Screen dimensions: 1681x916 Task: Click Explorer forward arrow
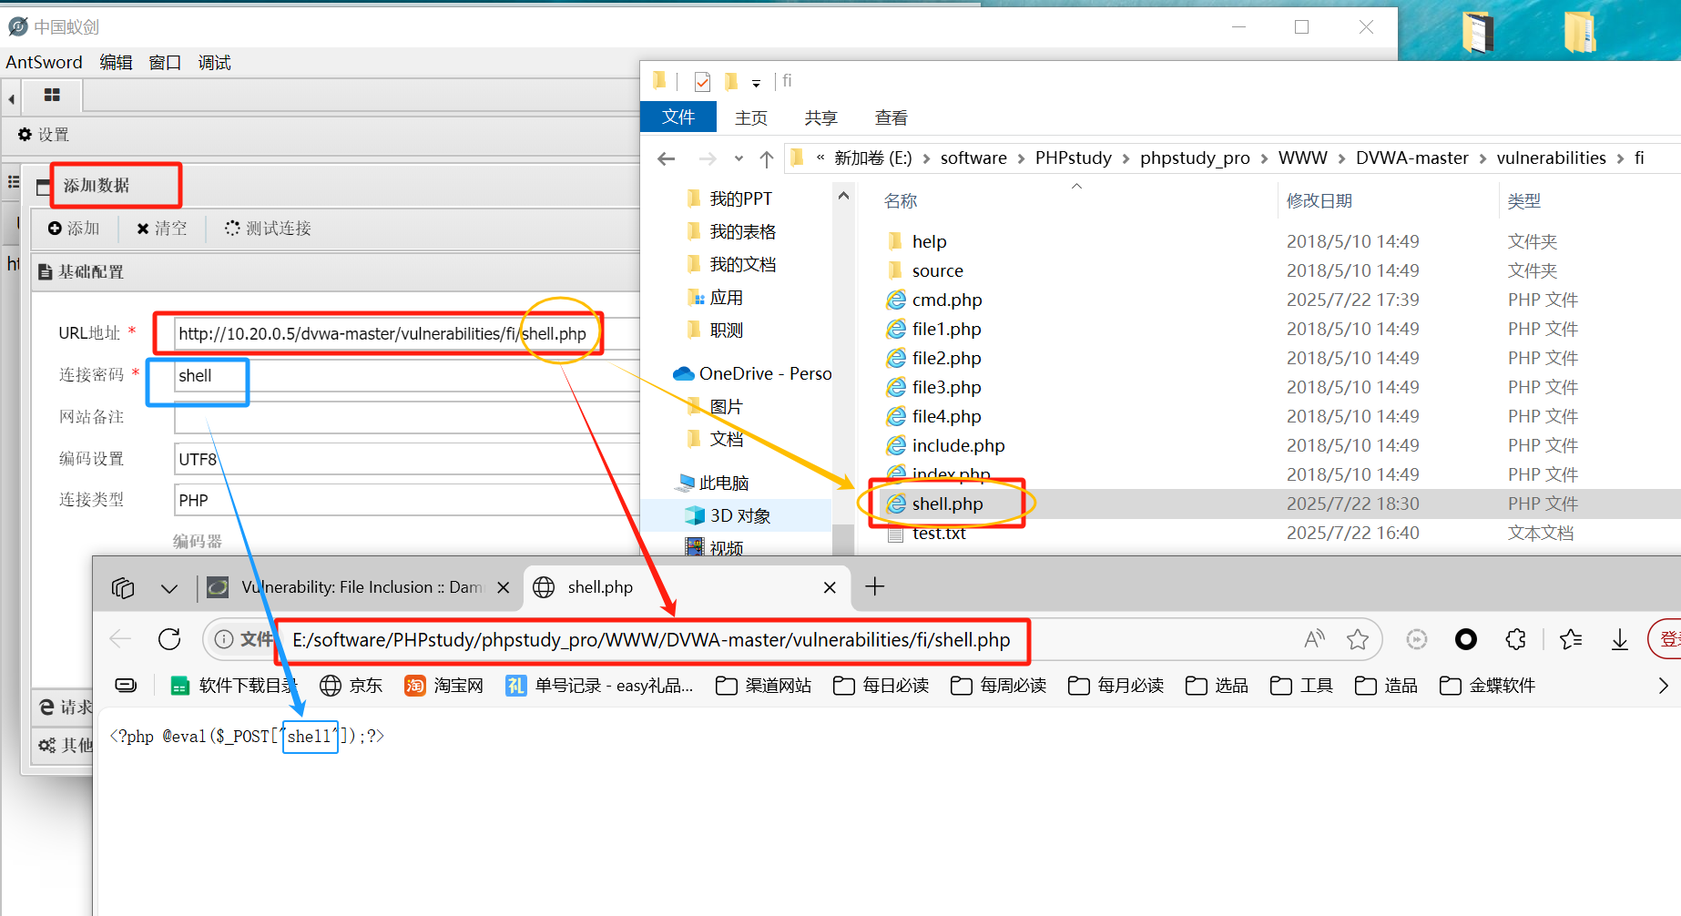[708, 158]
